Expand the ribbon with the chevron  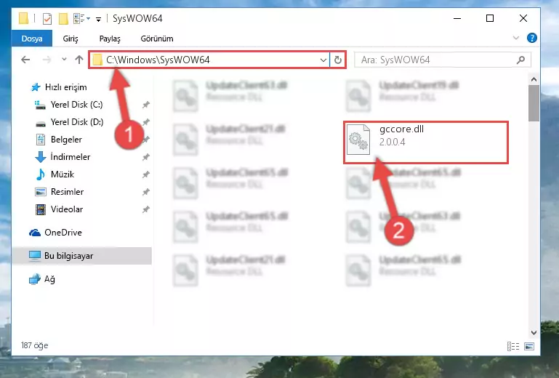click(x=516, y=38)
